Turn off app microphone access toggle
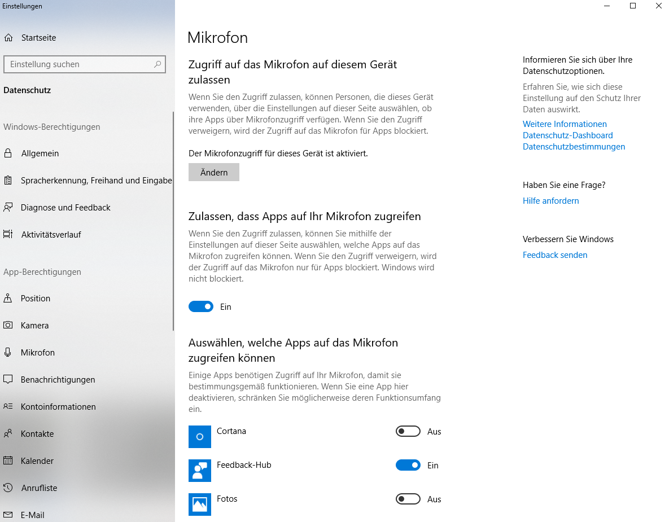The width and height of the screenshot is (669, 522). point(201,306)
